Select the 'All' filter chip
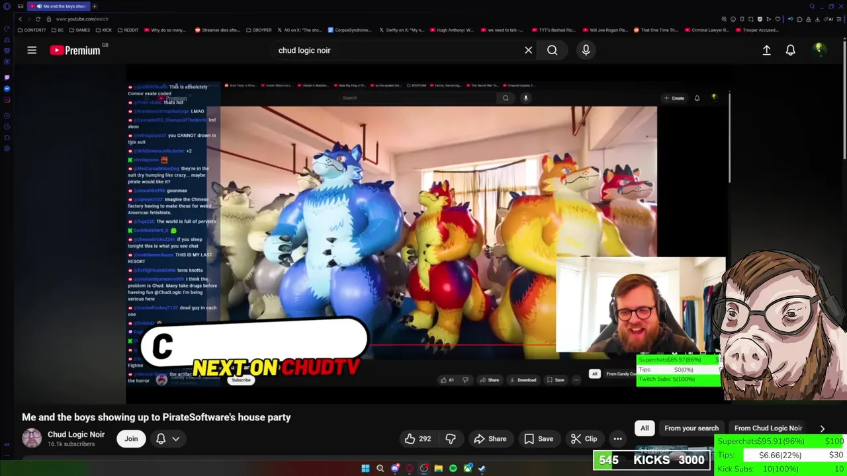The width and height of the screenshot is (847, 476). tap(645, 428)
